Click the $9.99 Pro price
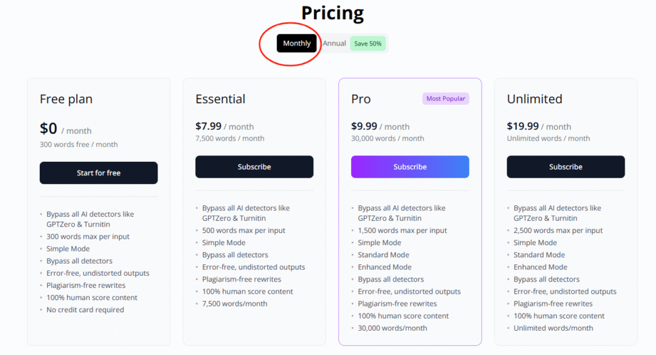The height and width of the screenshot is (355, 656). tap(364, 127)
